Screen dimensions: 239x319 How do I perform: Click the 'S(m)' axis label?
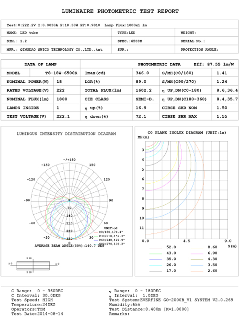coord(232,246)
